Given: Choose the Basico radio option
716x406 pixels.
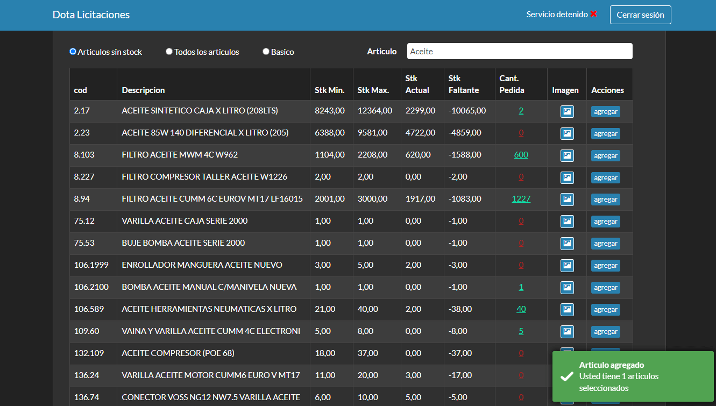Looking at the screenshot, I should [x=266, y=52].
